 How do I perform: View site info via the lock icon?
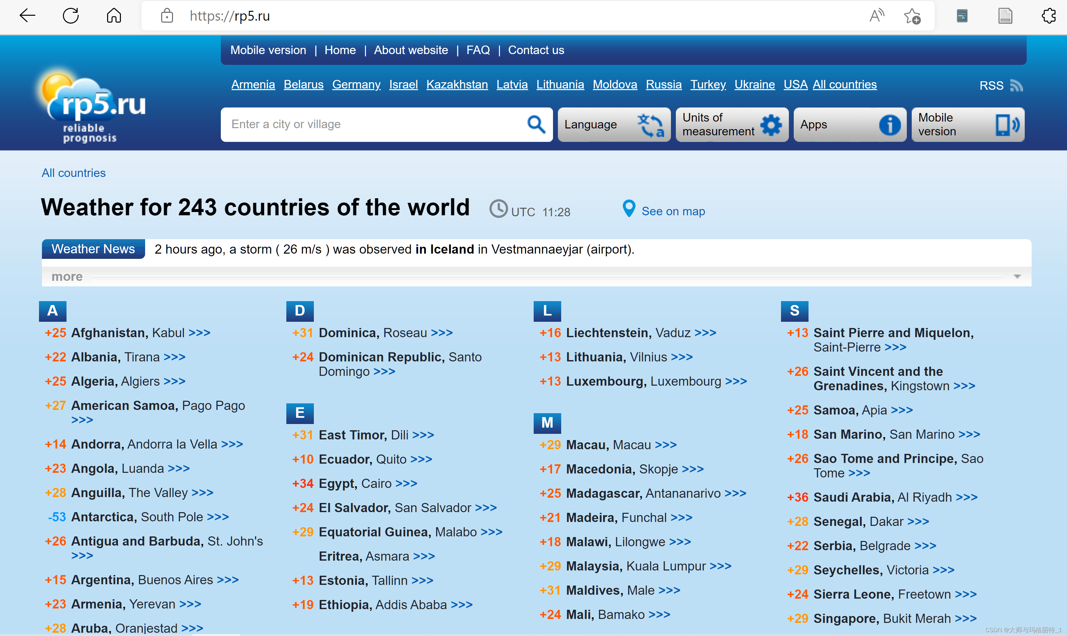coord(167,16)
